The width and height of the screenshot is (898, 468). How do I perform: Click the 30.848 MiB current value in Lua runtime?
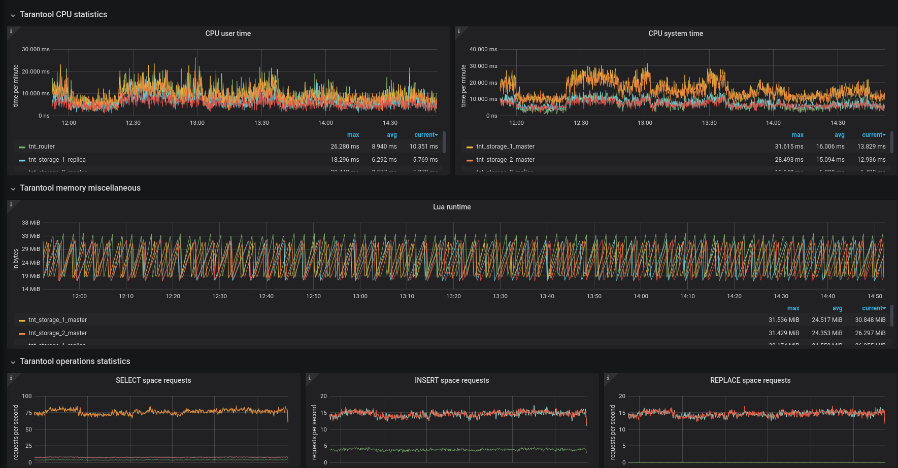coord(870,320)
